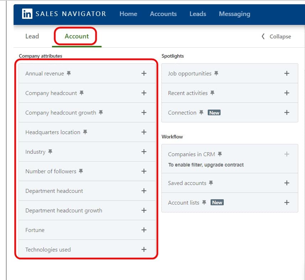Screen dimensions: 305x280
Task: Click the Collapse chevron arrow
Action: tap(263, 36)
